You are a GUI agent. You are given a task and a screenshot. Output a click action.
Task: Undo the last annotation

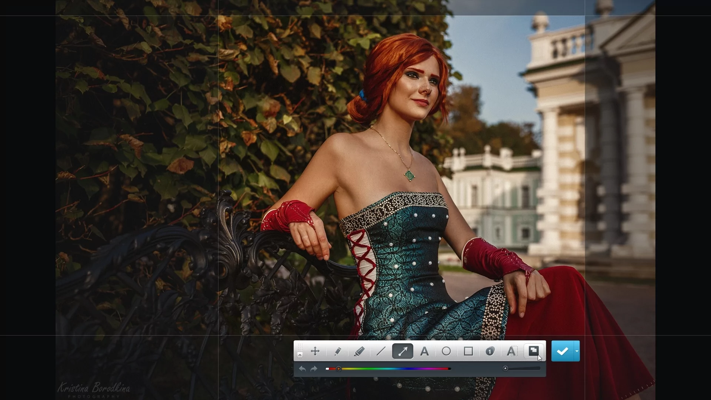[x=302, y=369]
